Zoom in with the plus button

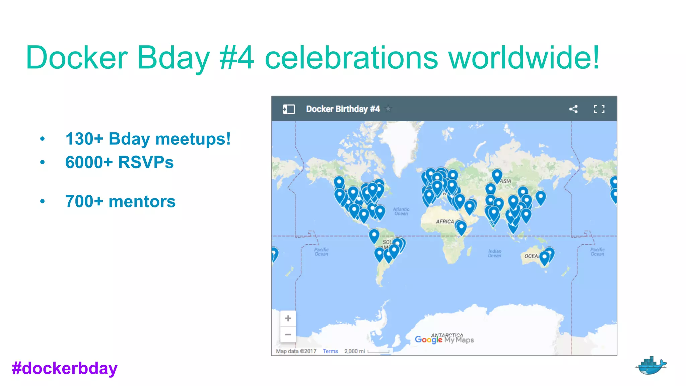coord(288,318)
